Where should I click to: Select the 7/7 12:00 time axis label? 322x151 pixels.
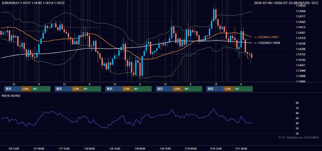[x=64, y=148]
